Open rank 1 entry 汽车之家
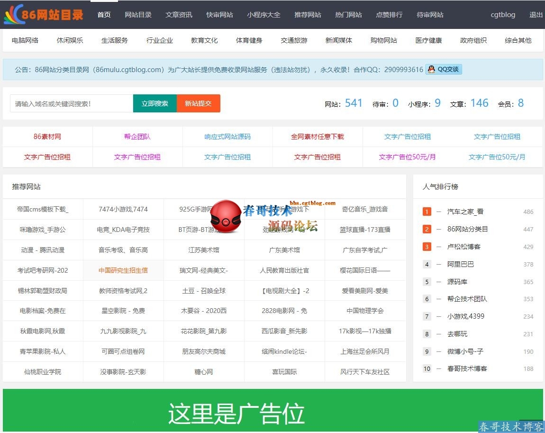 click(x=465, y=212)
